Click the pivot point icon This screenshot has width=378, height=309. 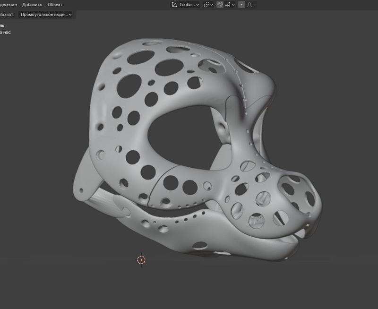(206, 4)
